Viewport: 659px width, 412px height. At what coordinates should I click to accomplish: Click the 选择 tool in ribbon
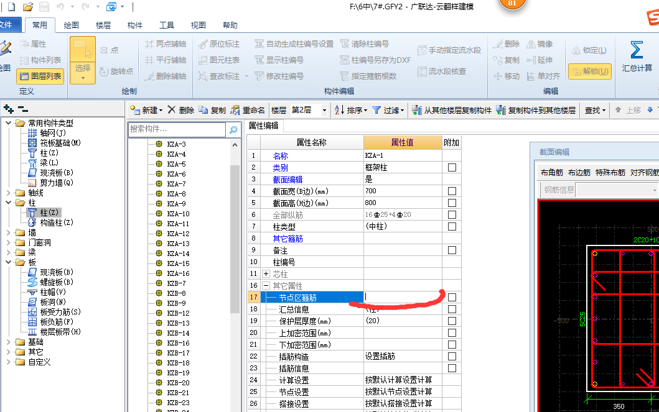(82, 60)
